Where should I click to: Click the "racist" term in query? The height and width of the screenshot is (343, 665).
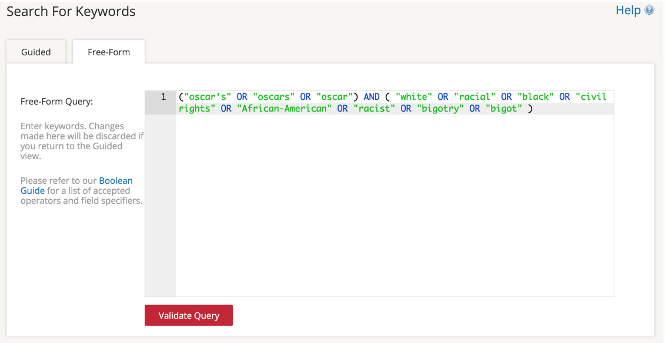click(374, 109)
